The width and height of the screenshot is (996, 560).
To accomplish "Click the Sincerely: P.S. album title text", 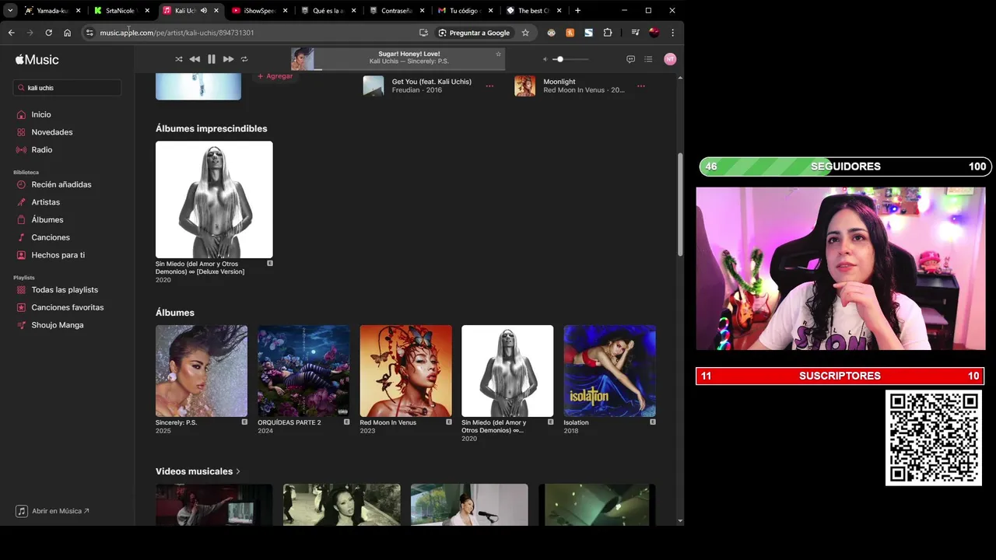I will click(176, 422).
